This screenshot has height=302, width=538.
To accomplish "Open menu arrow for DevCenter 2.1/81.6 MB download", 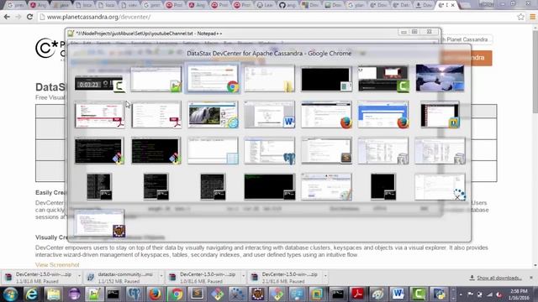I will [325, 276].
